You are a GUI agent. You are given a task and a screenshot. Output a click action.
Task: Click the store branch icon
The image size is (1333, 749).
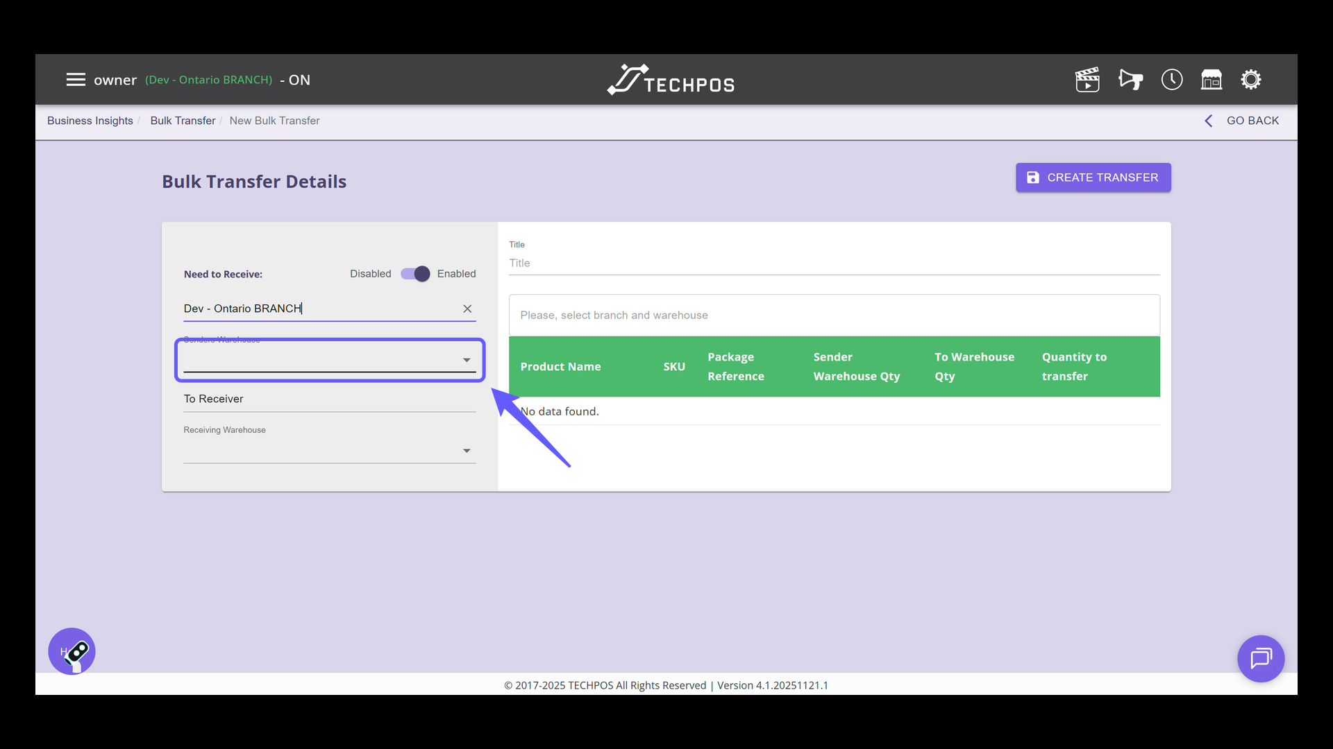(1212, 80)
